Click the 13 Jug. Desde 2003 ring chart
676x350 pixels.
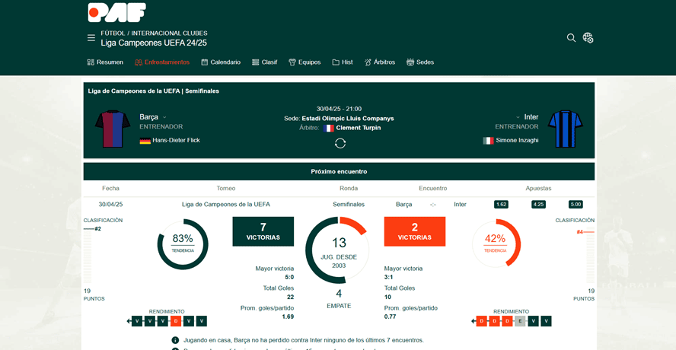point(339,250)
